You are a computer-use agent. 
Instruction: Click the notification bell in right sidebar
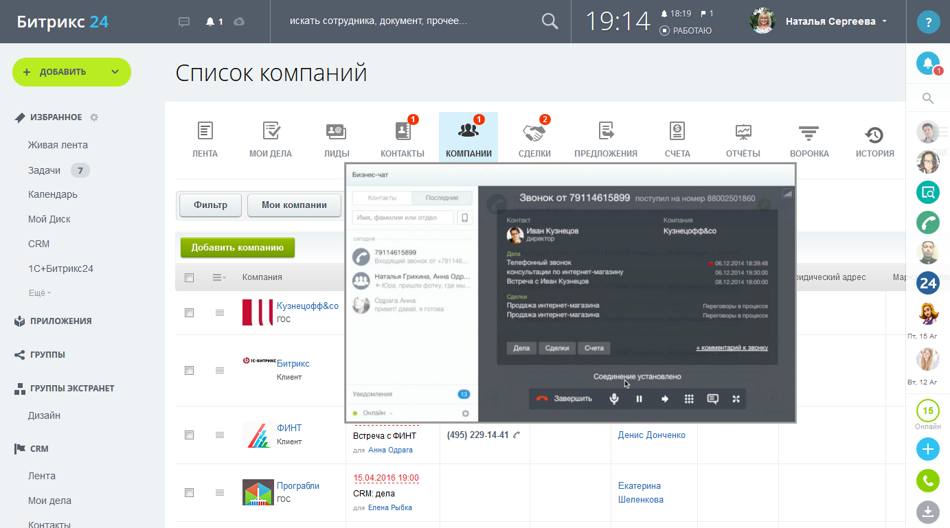pyautogui.click(x=927, y=64)
